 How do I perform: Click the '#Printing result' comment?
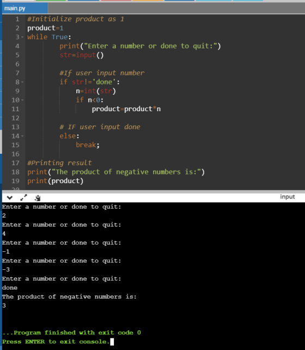(x=59, y=163)
